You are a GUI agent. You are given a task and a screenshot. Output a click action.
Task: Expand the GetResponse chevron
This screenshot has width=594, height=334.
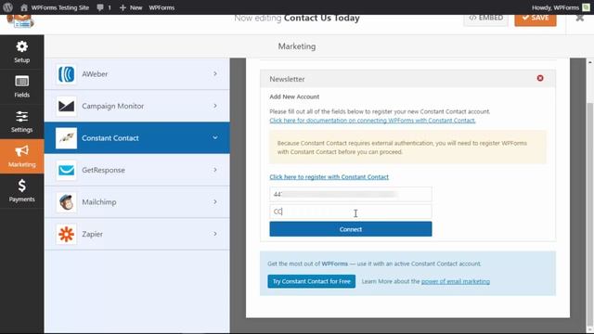215,170
